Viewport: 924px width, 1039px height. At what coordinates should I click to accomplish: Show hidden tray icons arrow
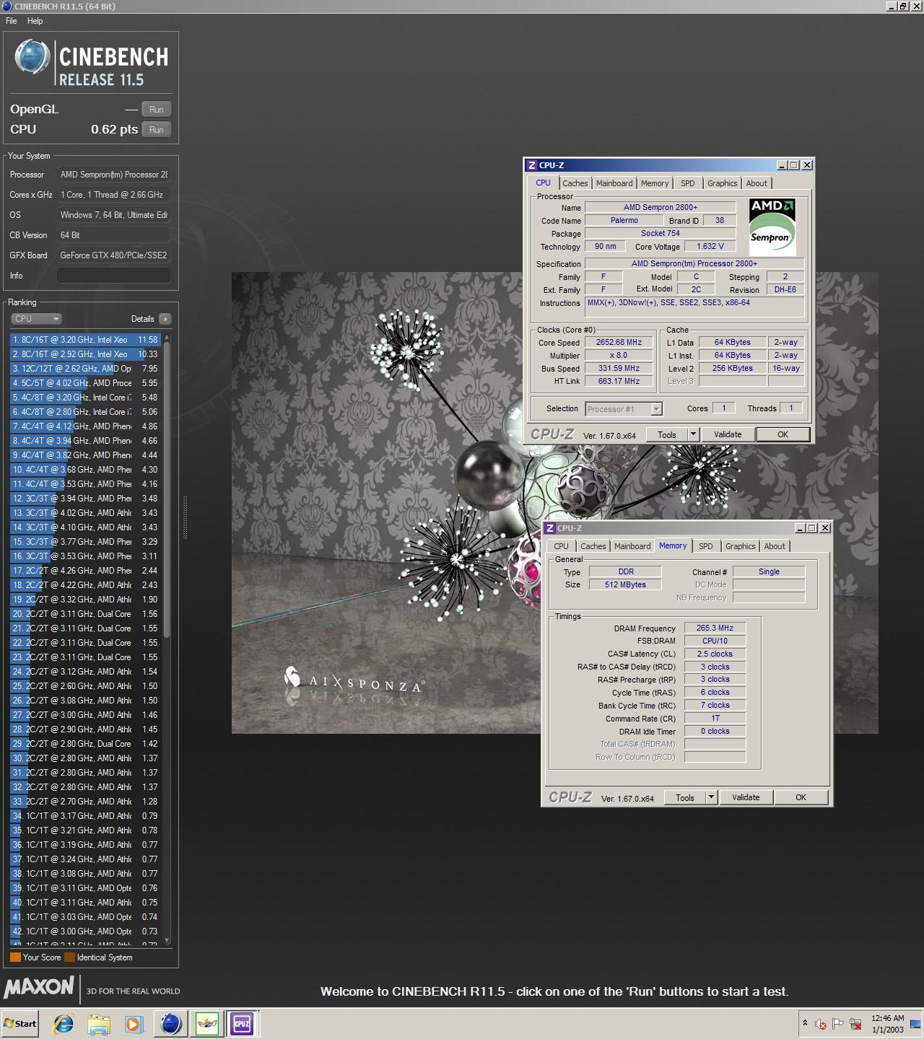click(805, 1024)
